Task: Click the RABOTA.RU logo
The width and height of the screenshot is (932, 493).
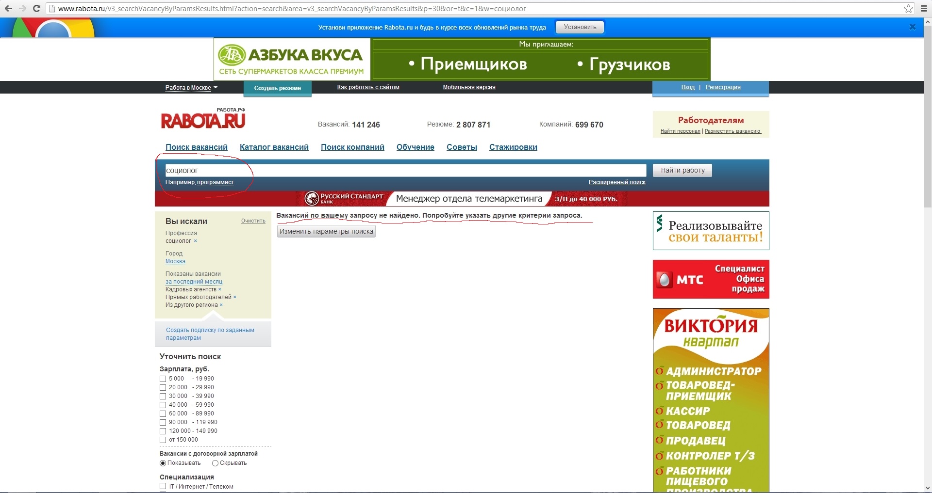Action: click(x=203, y=118)
